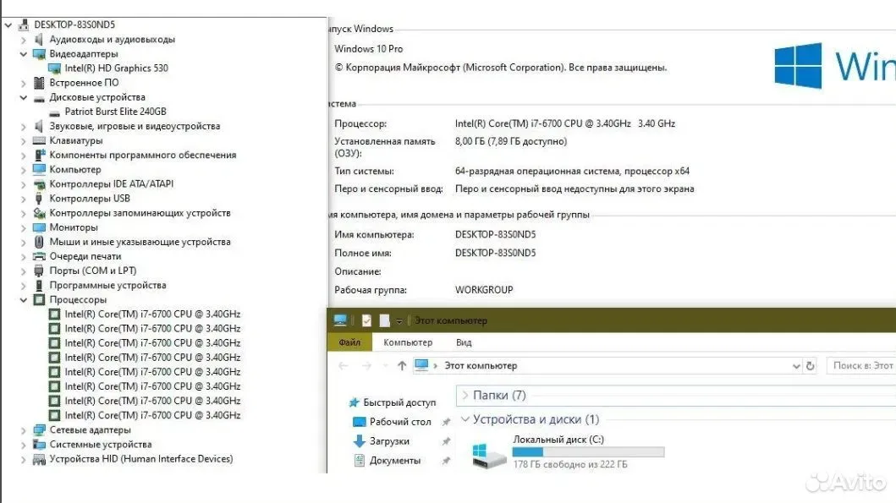Select the Intel HD Graphics 530 icon
This screenshot has height=503, width=896.
pyautogui.click(x=54, y=68)
